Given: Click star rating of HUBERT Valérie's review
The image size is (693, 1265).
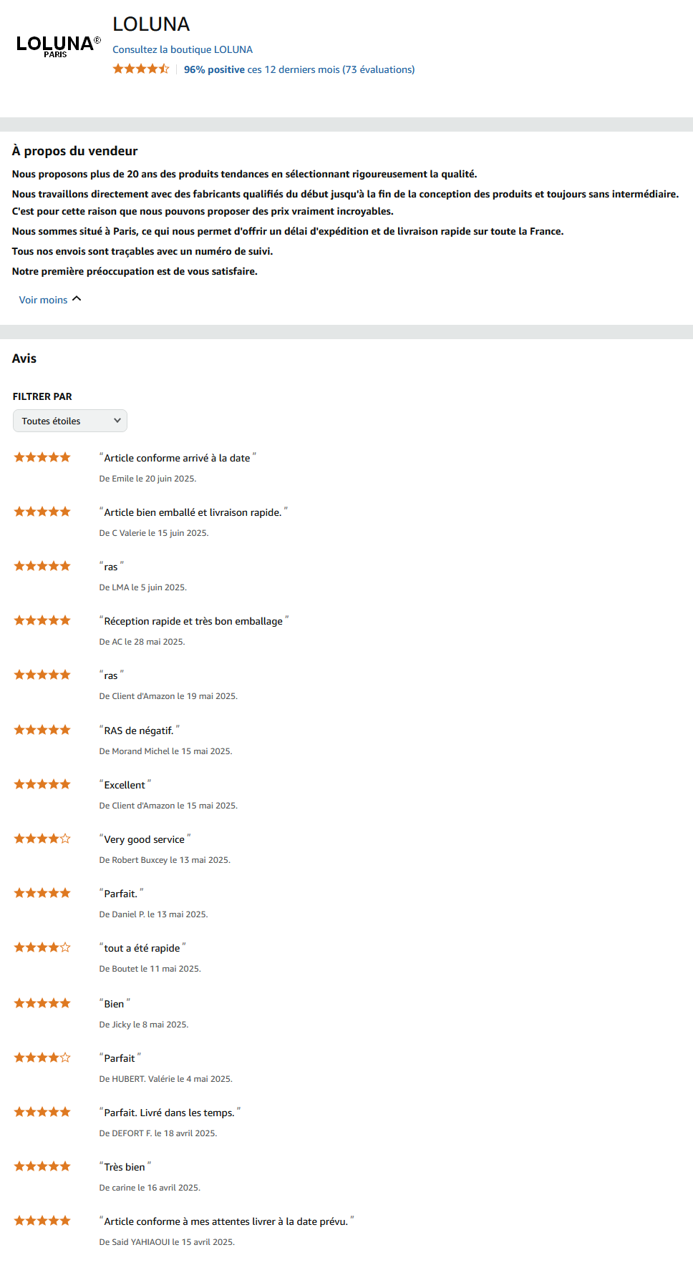Looking at the screenshot, I should click(x=42, y=1058).
